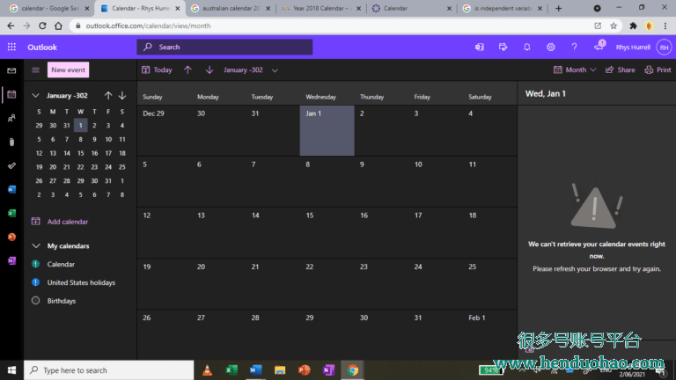Open the help question mark
The image size is (676, 380).
click(574, 47)
